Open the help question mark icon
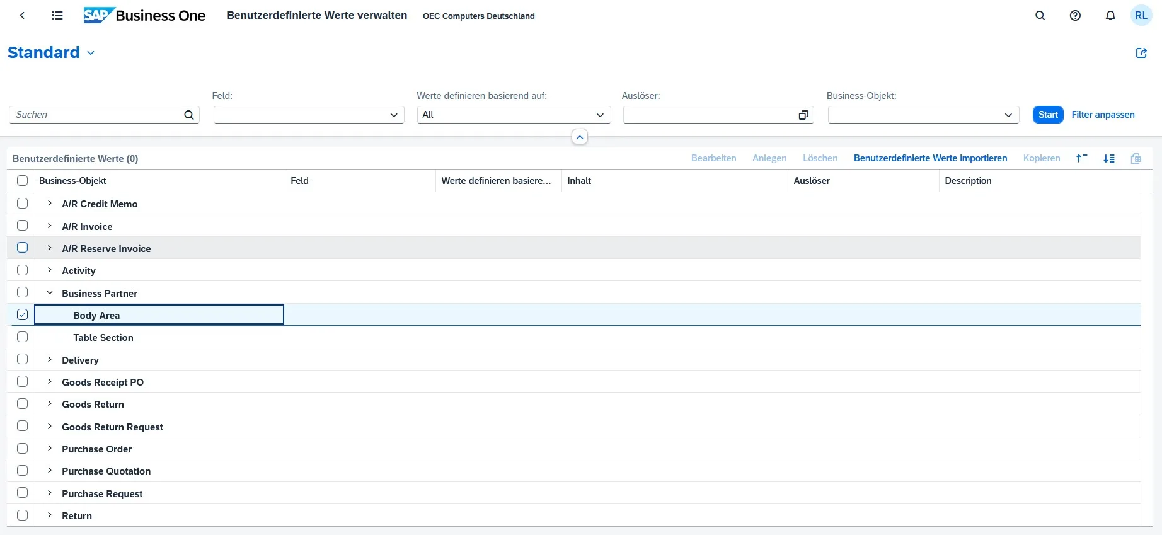This screenshot has height=535, width=1162. click(1076, 16)
